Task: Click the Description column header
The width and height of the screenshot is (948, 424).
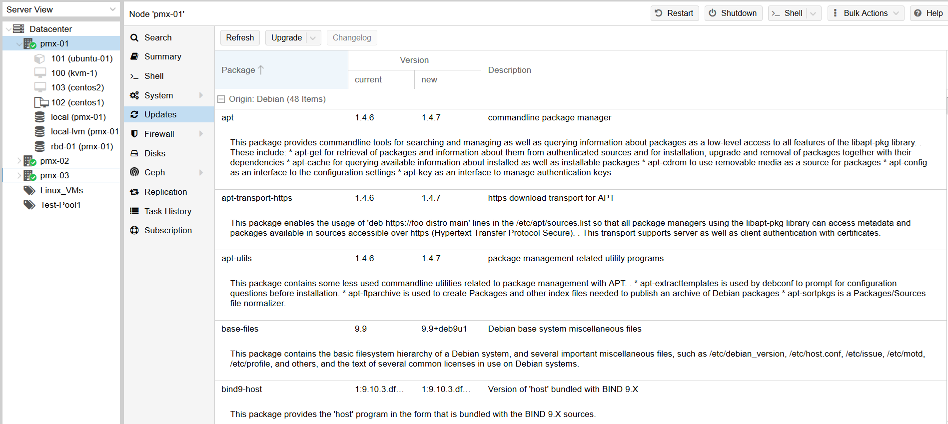Action: click(714, 70)
